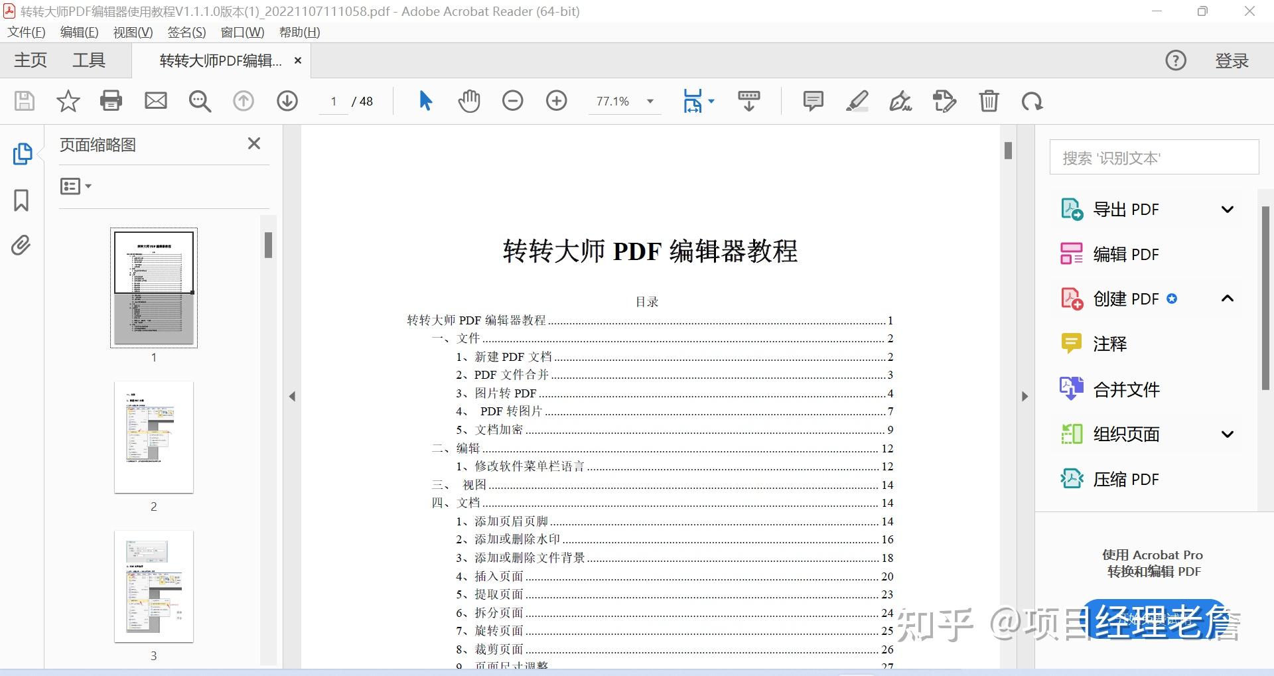Close the document tab
Image resolution: width=1274 pixels, height=676 pixels.
click(298, 61)
